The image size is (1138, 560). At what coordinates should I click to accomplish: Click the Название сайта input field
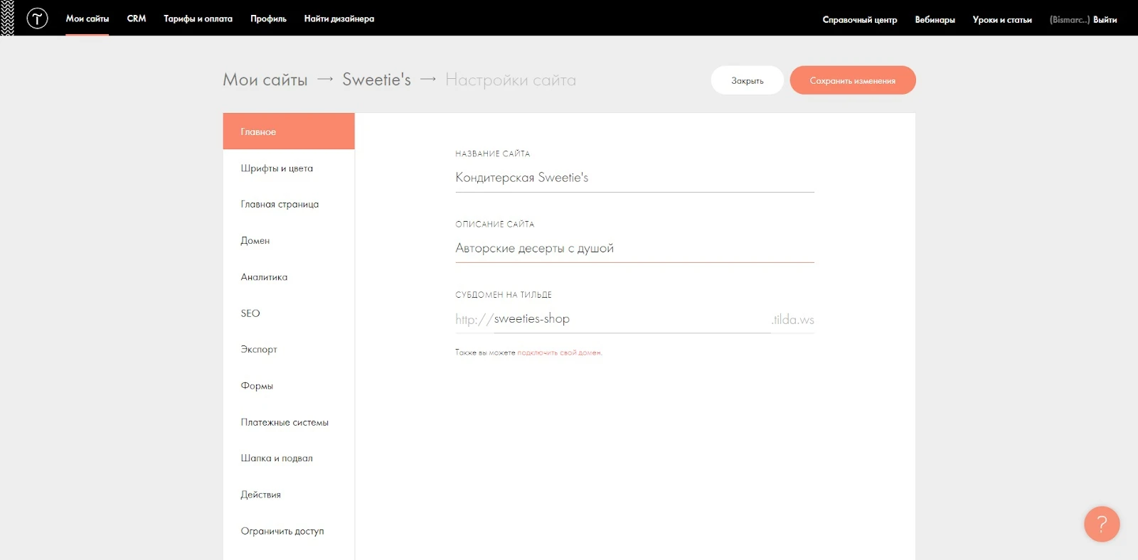click(x=634, y=178)
